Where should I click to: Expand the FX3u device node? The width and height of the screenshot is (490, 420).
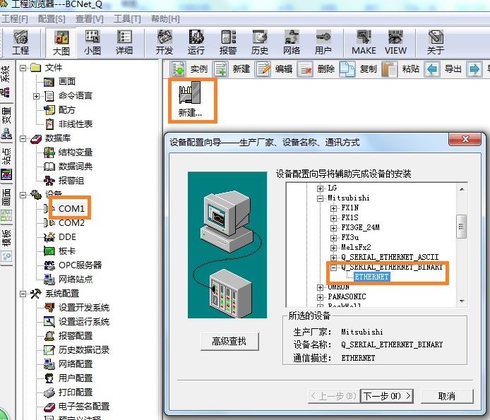pos(333,238)
